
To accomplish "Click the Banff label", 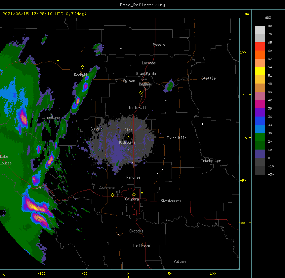I will 41,187.
